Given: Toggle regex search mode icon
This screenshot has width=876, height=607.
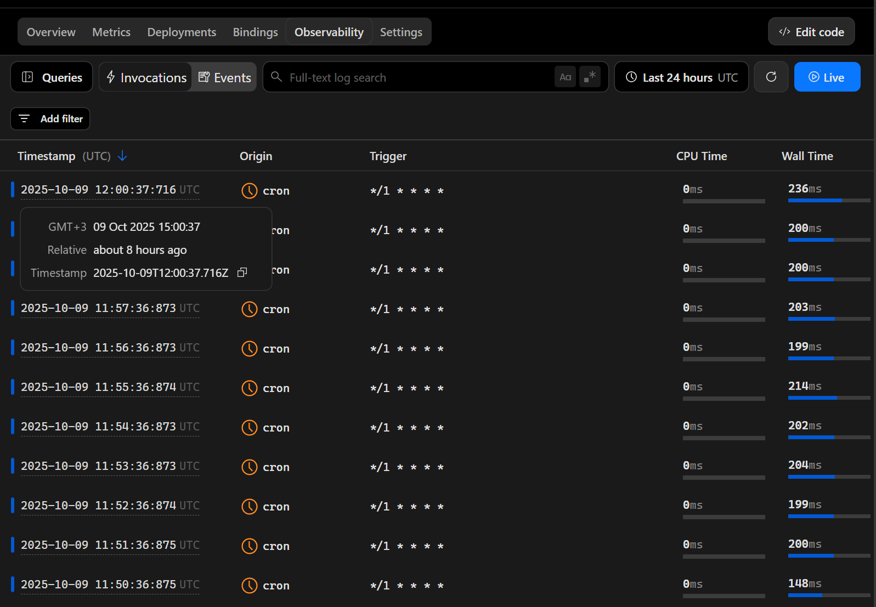Looking at the screenshot, I should click(x=590, y=77).
